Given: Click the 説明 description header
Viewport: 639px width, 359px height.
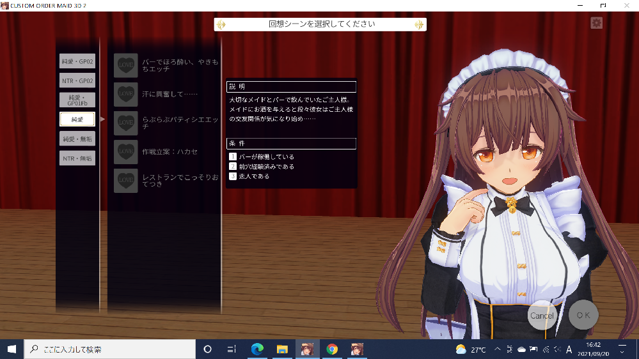Looking at the screenshot, I should pos(292,87).
